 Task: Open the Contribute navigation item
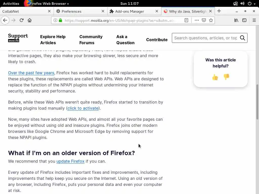point(157,40)
